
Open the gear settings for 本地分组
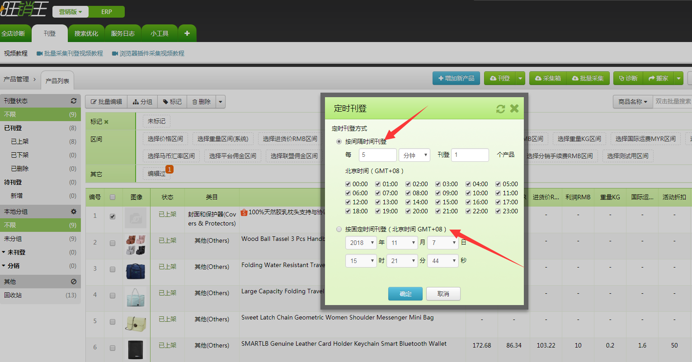pyautogui.click(x=74, y=212)
